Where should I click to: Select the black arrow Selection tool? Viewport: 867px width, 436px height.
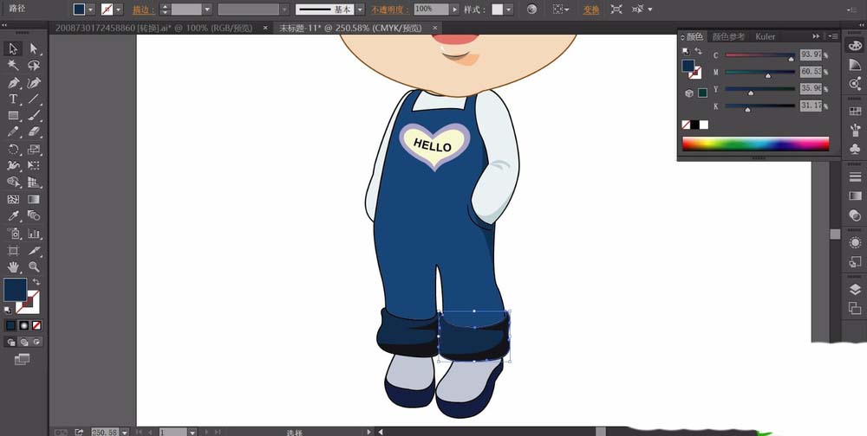[x=13, y=49]
